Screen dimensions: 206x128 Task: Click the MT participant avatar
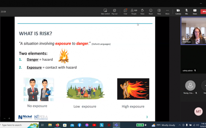[x=198, y=111]
